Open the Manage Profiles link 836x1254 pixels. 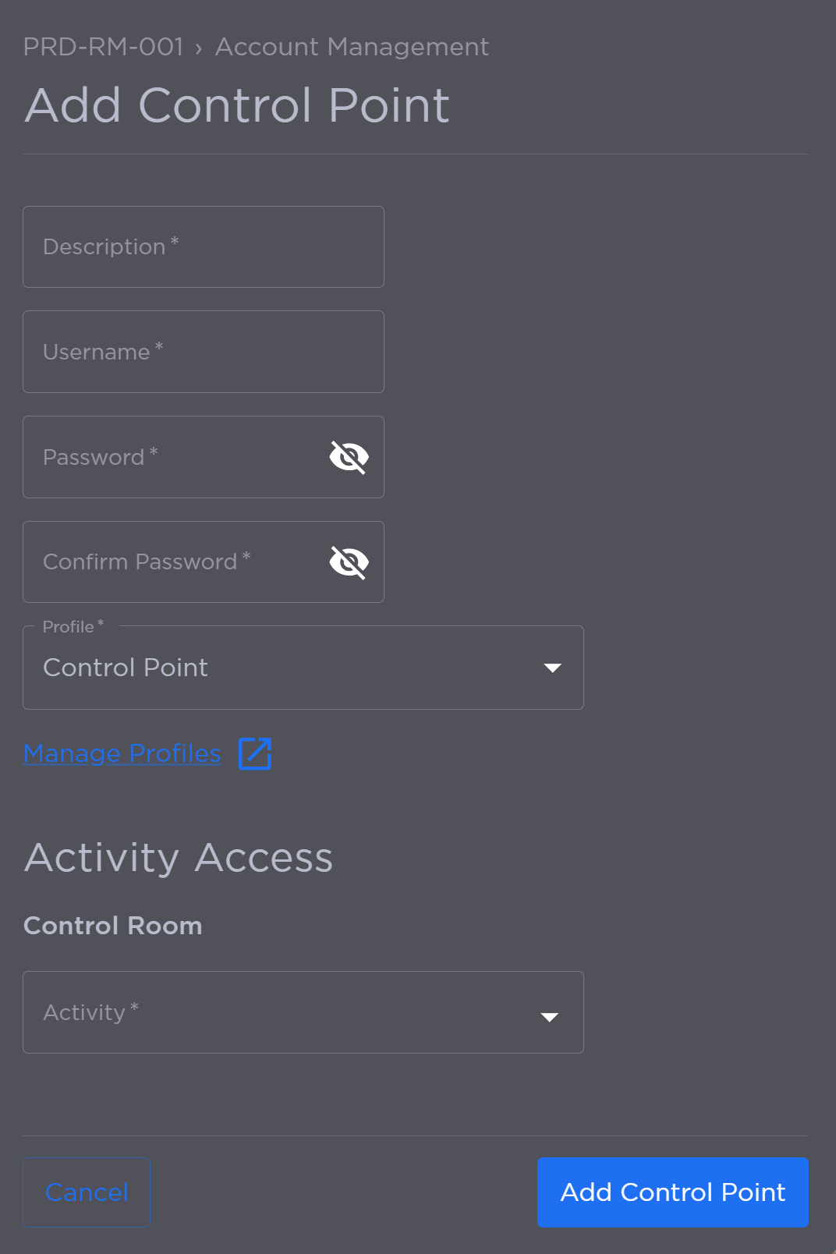click(x=122, y=753)
